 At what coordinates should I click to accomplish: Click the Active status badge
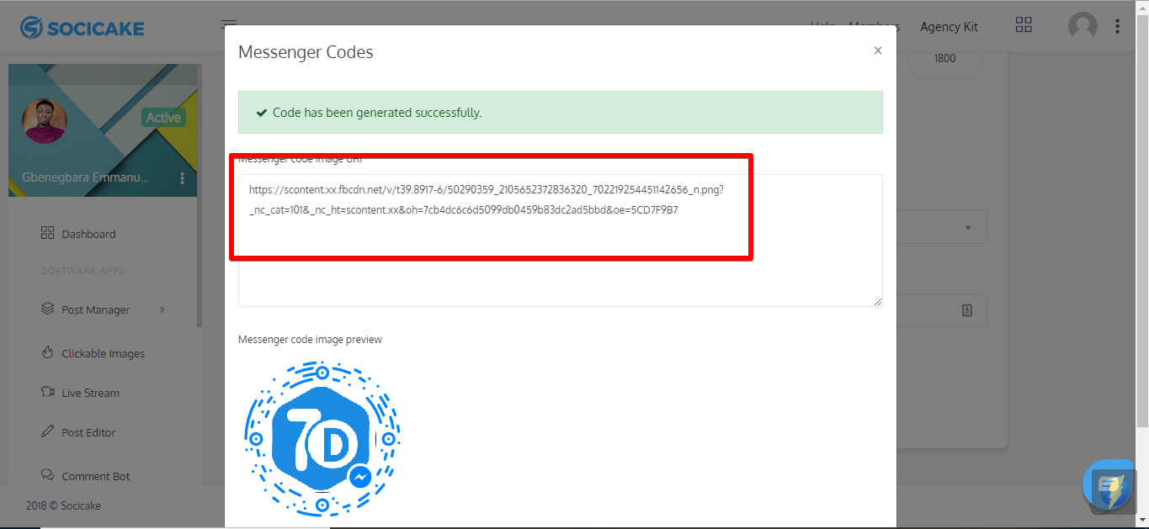[163, 118]
